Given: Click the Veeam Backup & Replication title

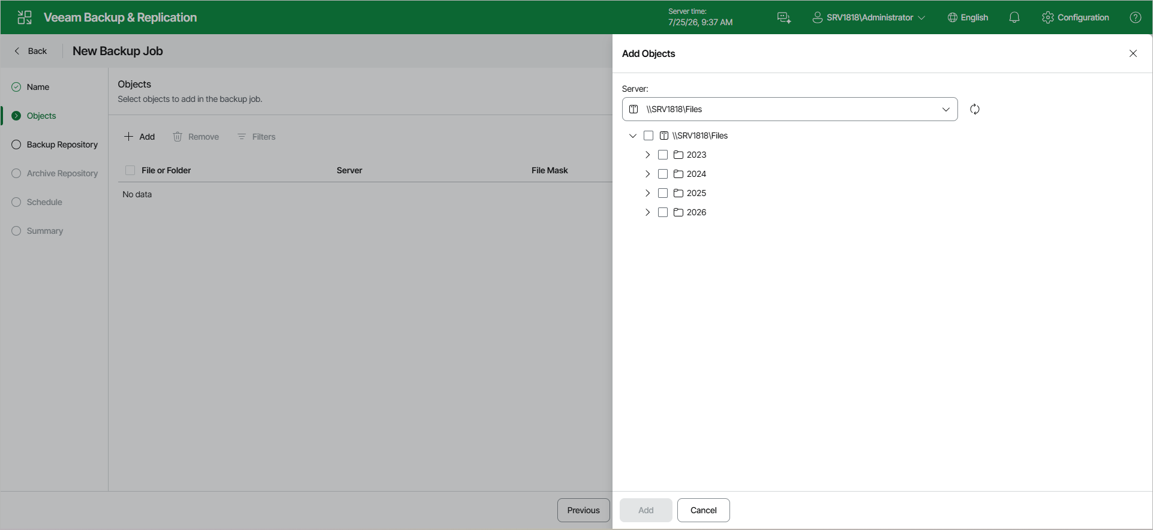Looking at the screenshot, I should (120, 17).
